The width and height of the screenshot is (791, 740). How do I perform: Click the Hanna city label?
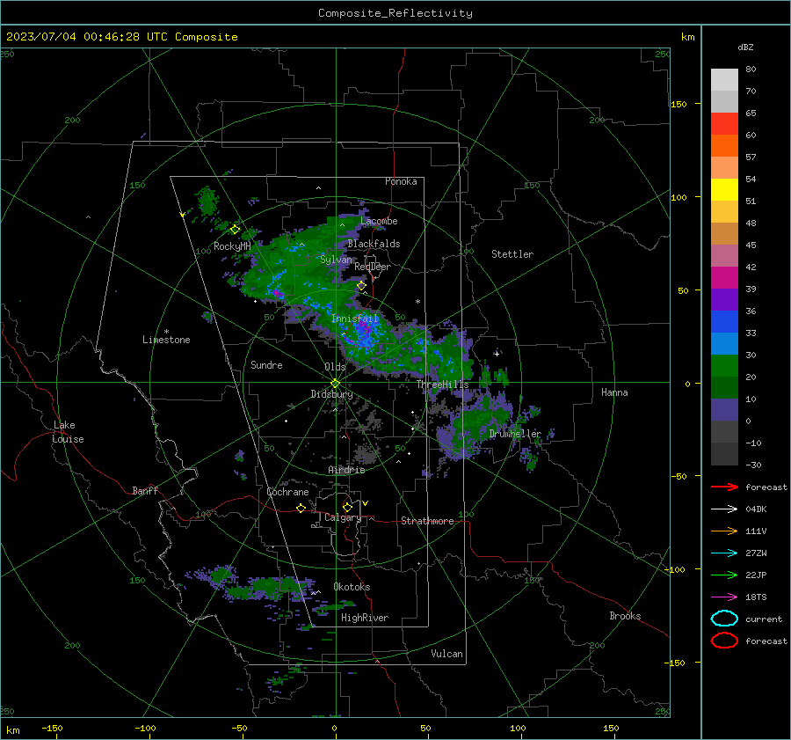click(614, 392)
